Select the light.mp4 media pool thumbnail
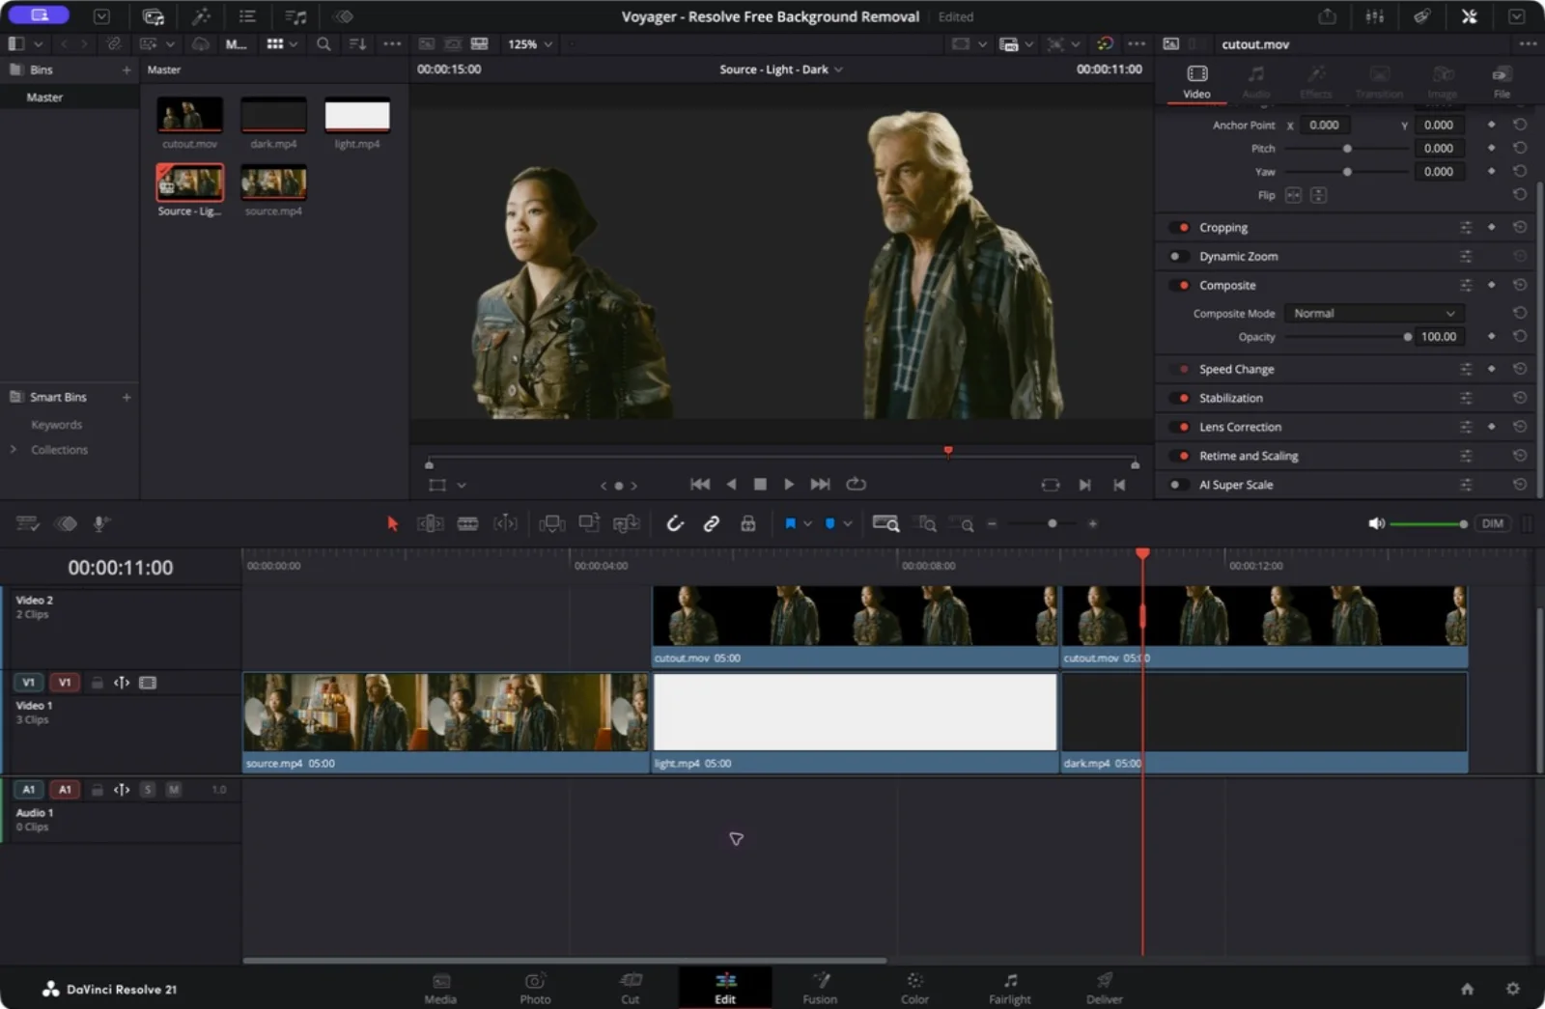1545x1009 pixels. pos(357,115)
